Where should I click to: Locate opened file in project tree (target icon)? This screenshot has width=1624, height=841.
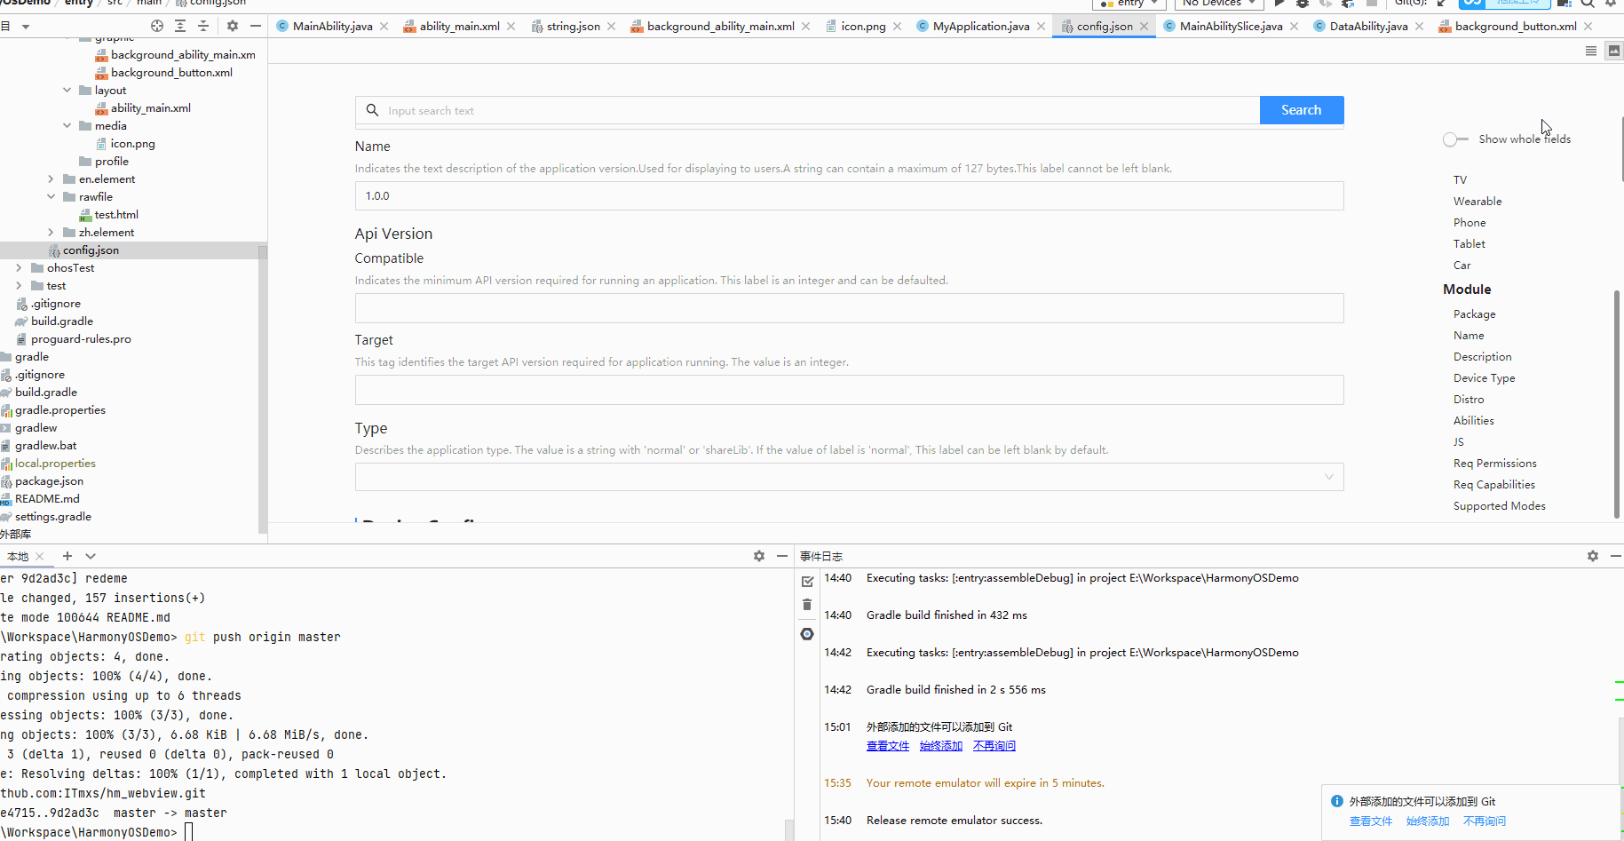tap(157, 26)
